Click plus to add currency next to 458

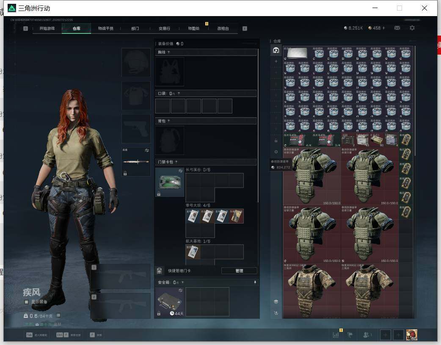(383, 28)
